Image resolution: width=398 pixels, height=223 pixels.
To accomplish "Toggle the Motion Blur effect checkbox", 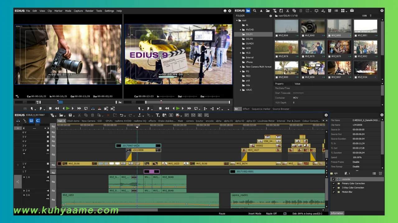I will click(334, 192).
